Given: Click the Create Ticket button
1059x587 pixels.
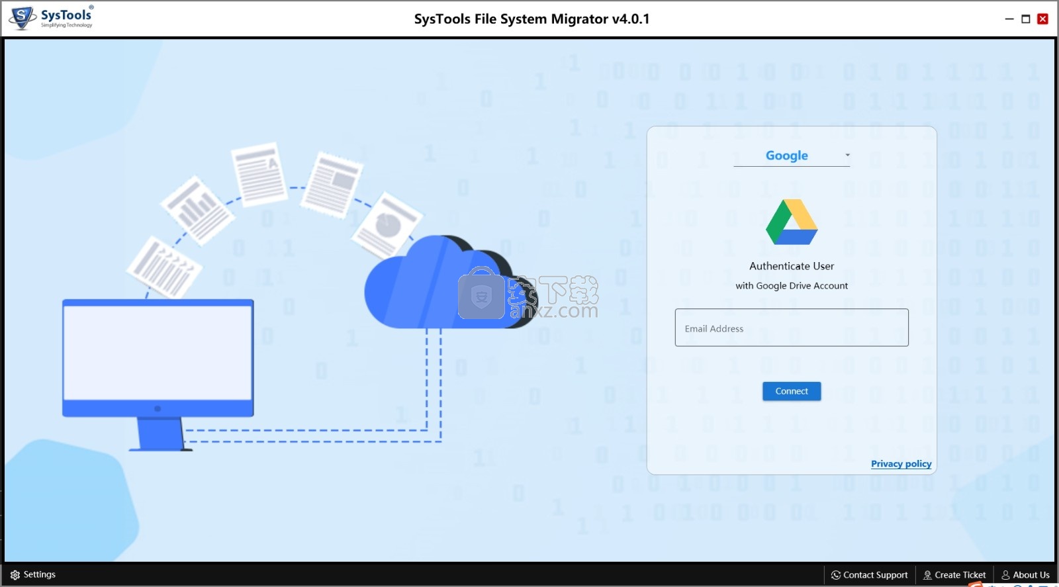Looking at the screenshot, I should pyautogui.click(x=954, y=575).
